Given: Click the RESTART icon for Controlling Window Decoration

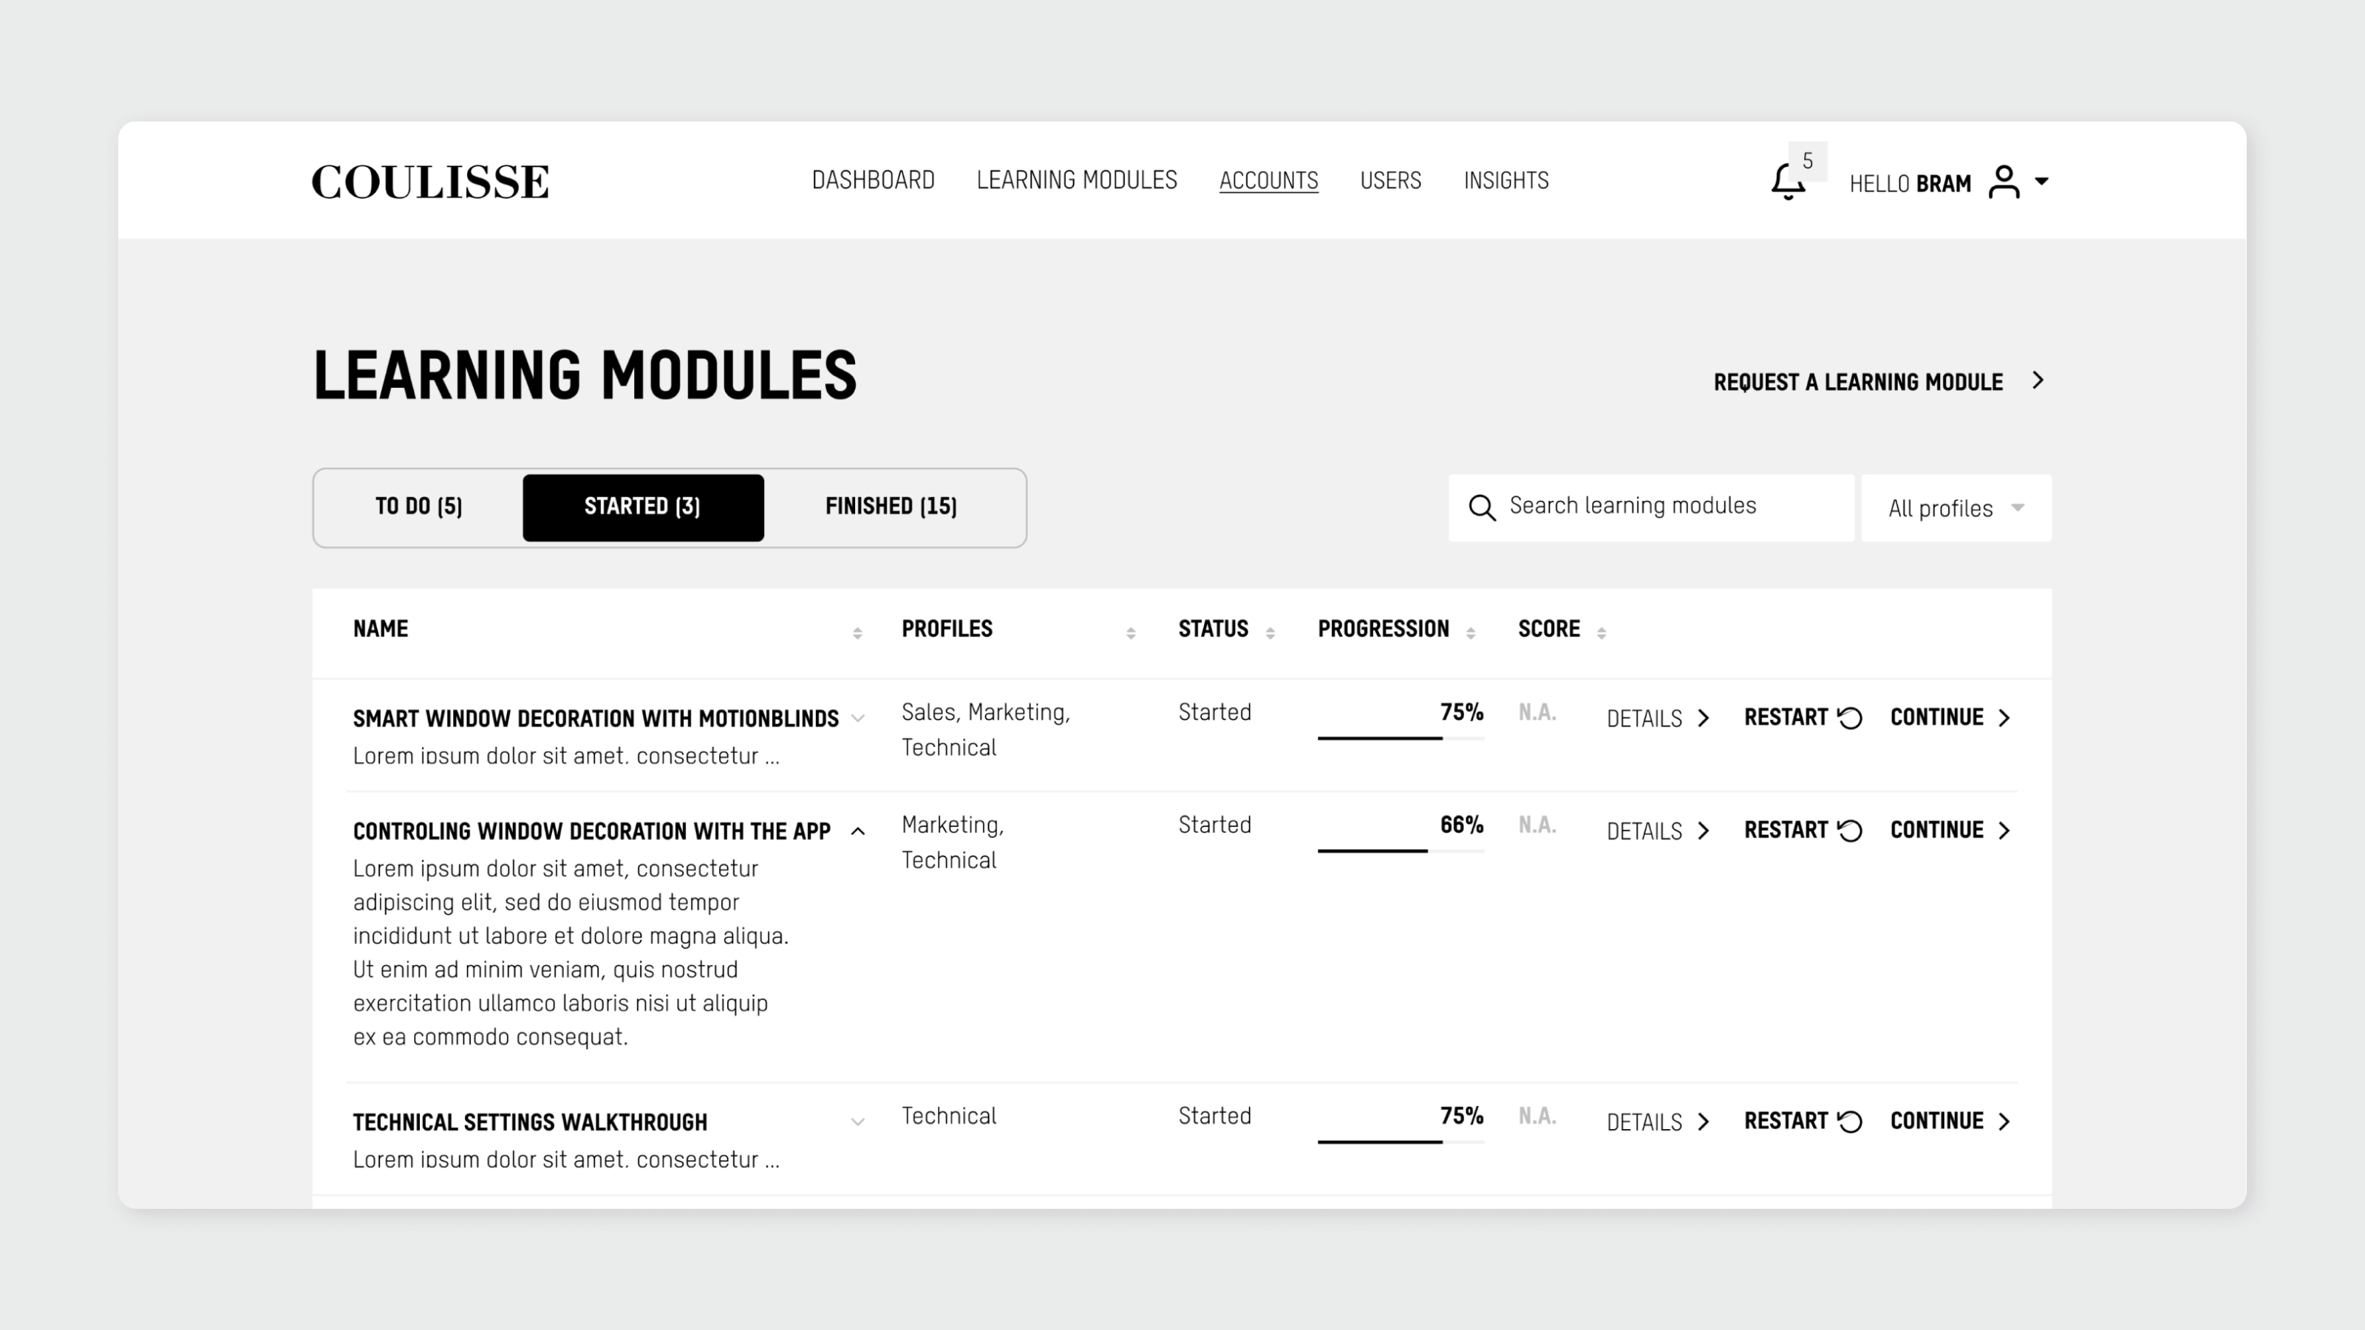Looking at the screenshot, I should click(x=1850, y=831).
